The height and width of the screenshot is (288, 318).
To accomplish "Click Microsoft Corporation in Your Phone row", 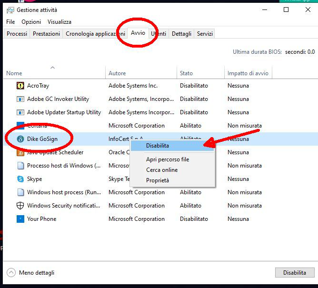I will pos(137,219).
